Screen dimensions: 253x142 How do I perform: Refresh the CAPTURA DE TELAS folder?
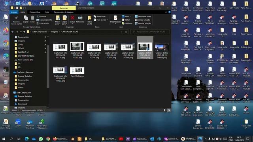(126, 32)
